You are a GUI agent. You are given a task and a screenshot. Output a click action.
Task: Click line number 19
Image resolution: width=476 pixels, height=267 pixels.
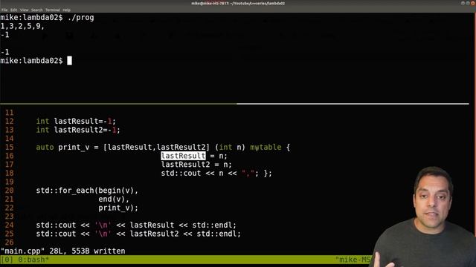coord(9,182)
